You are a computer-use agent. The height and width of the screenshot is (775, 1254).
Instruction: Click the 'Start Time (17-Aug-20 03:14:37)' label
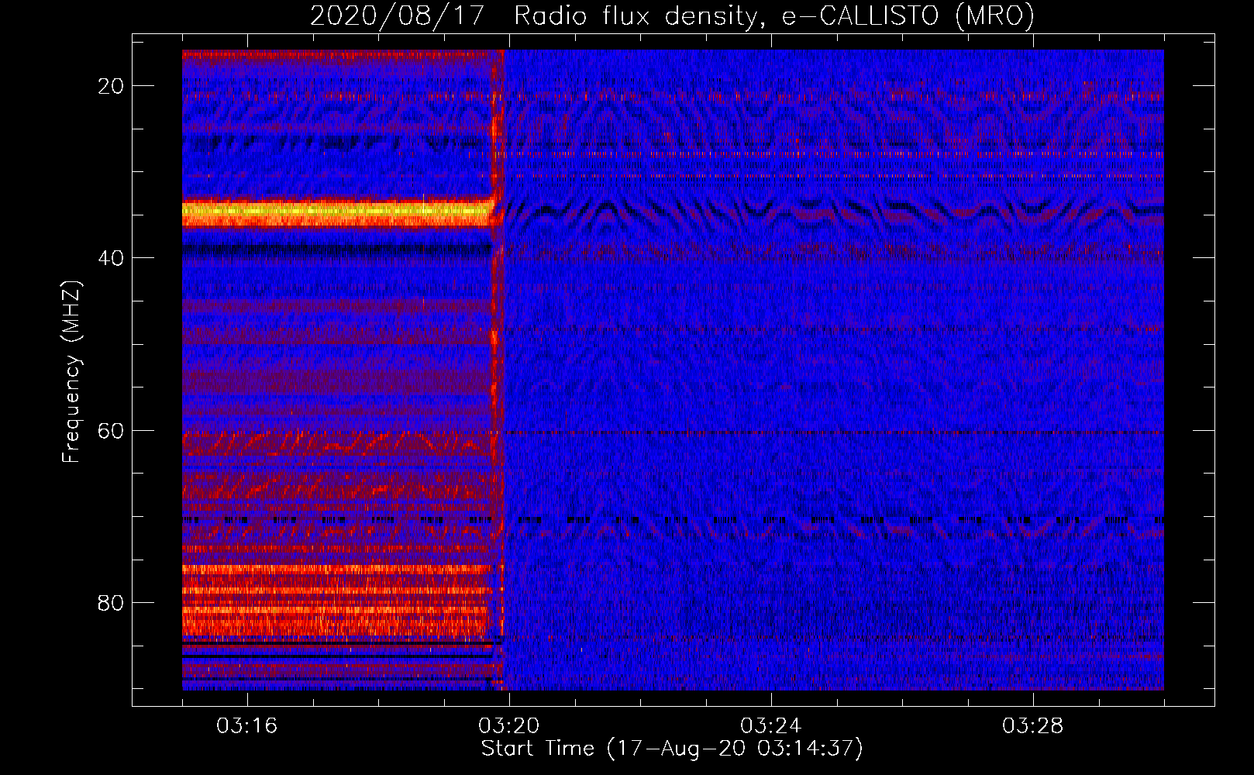click(x=671, y=749)
